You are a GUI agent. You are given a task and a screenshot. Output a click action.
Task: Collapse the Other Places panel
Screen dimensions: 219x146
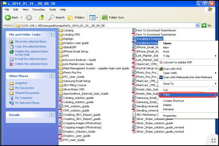(x=52, y=76)
